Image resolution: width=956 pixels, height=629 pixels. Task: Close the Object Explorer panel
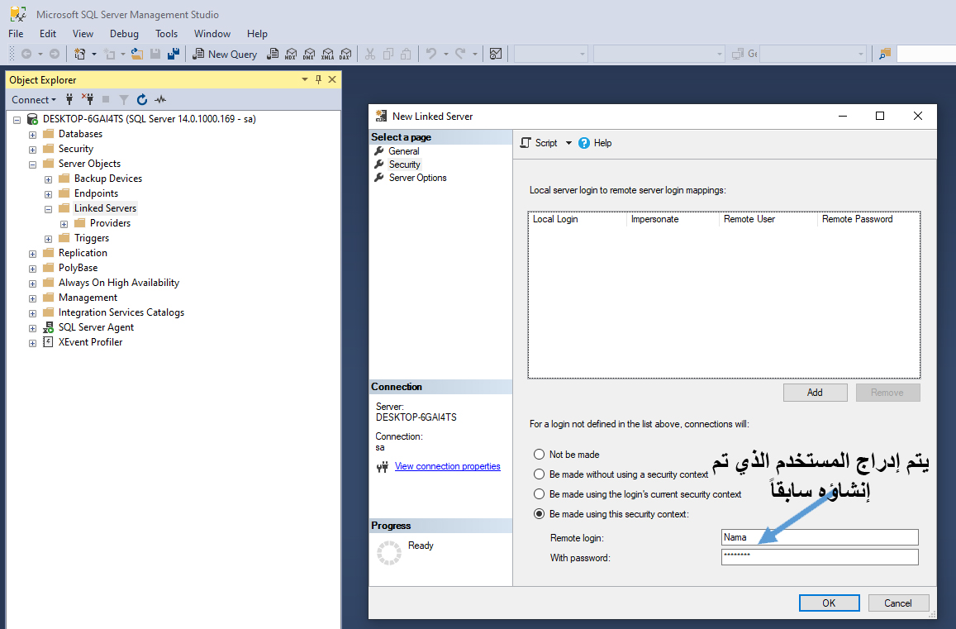tap(332, 79)
